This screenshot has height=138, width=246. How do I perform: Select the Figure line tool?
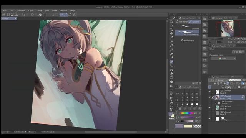(x=172, y=90)
